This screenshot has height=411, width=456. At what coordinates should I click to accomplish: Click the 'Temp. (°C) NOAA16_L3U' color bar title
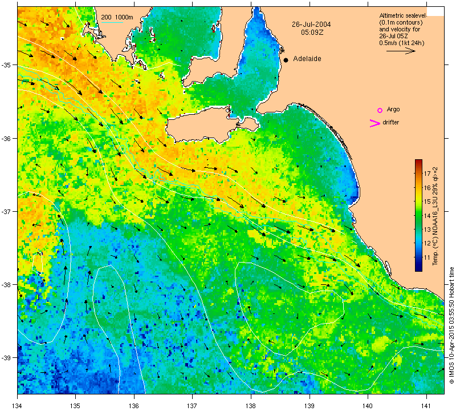(x=435, y=216)
